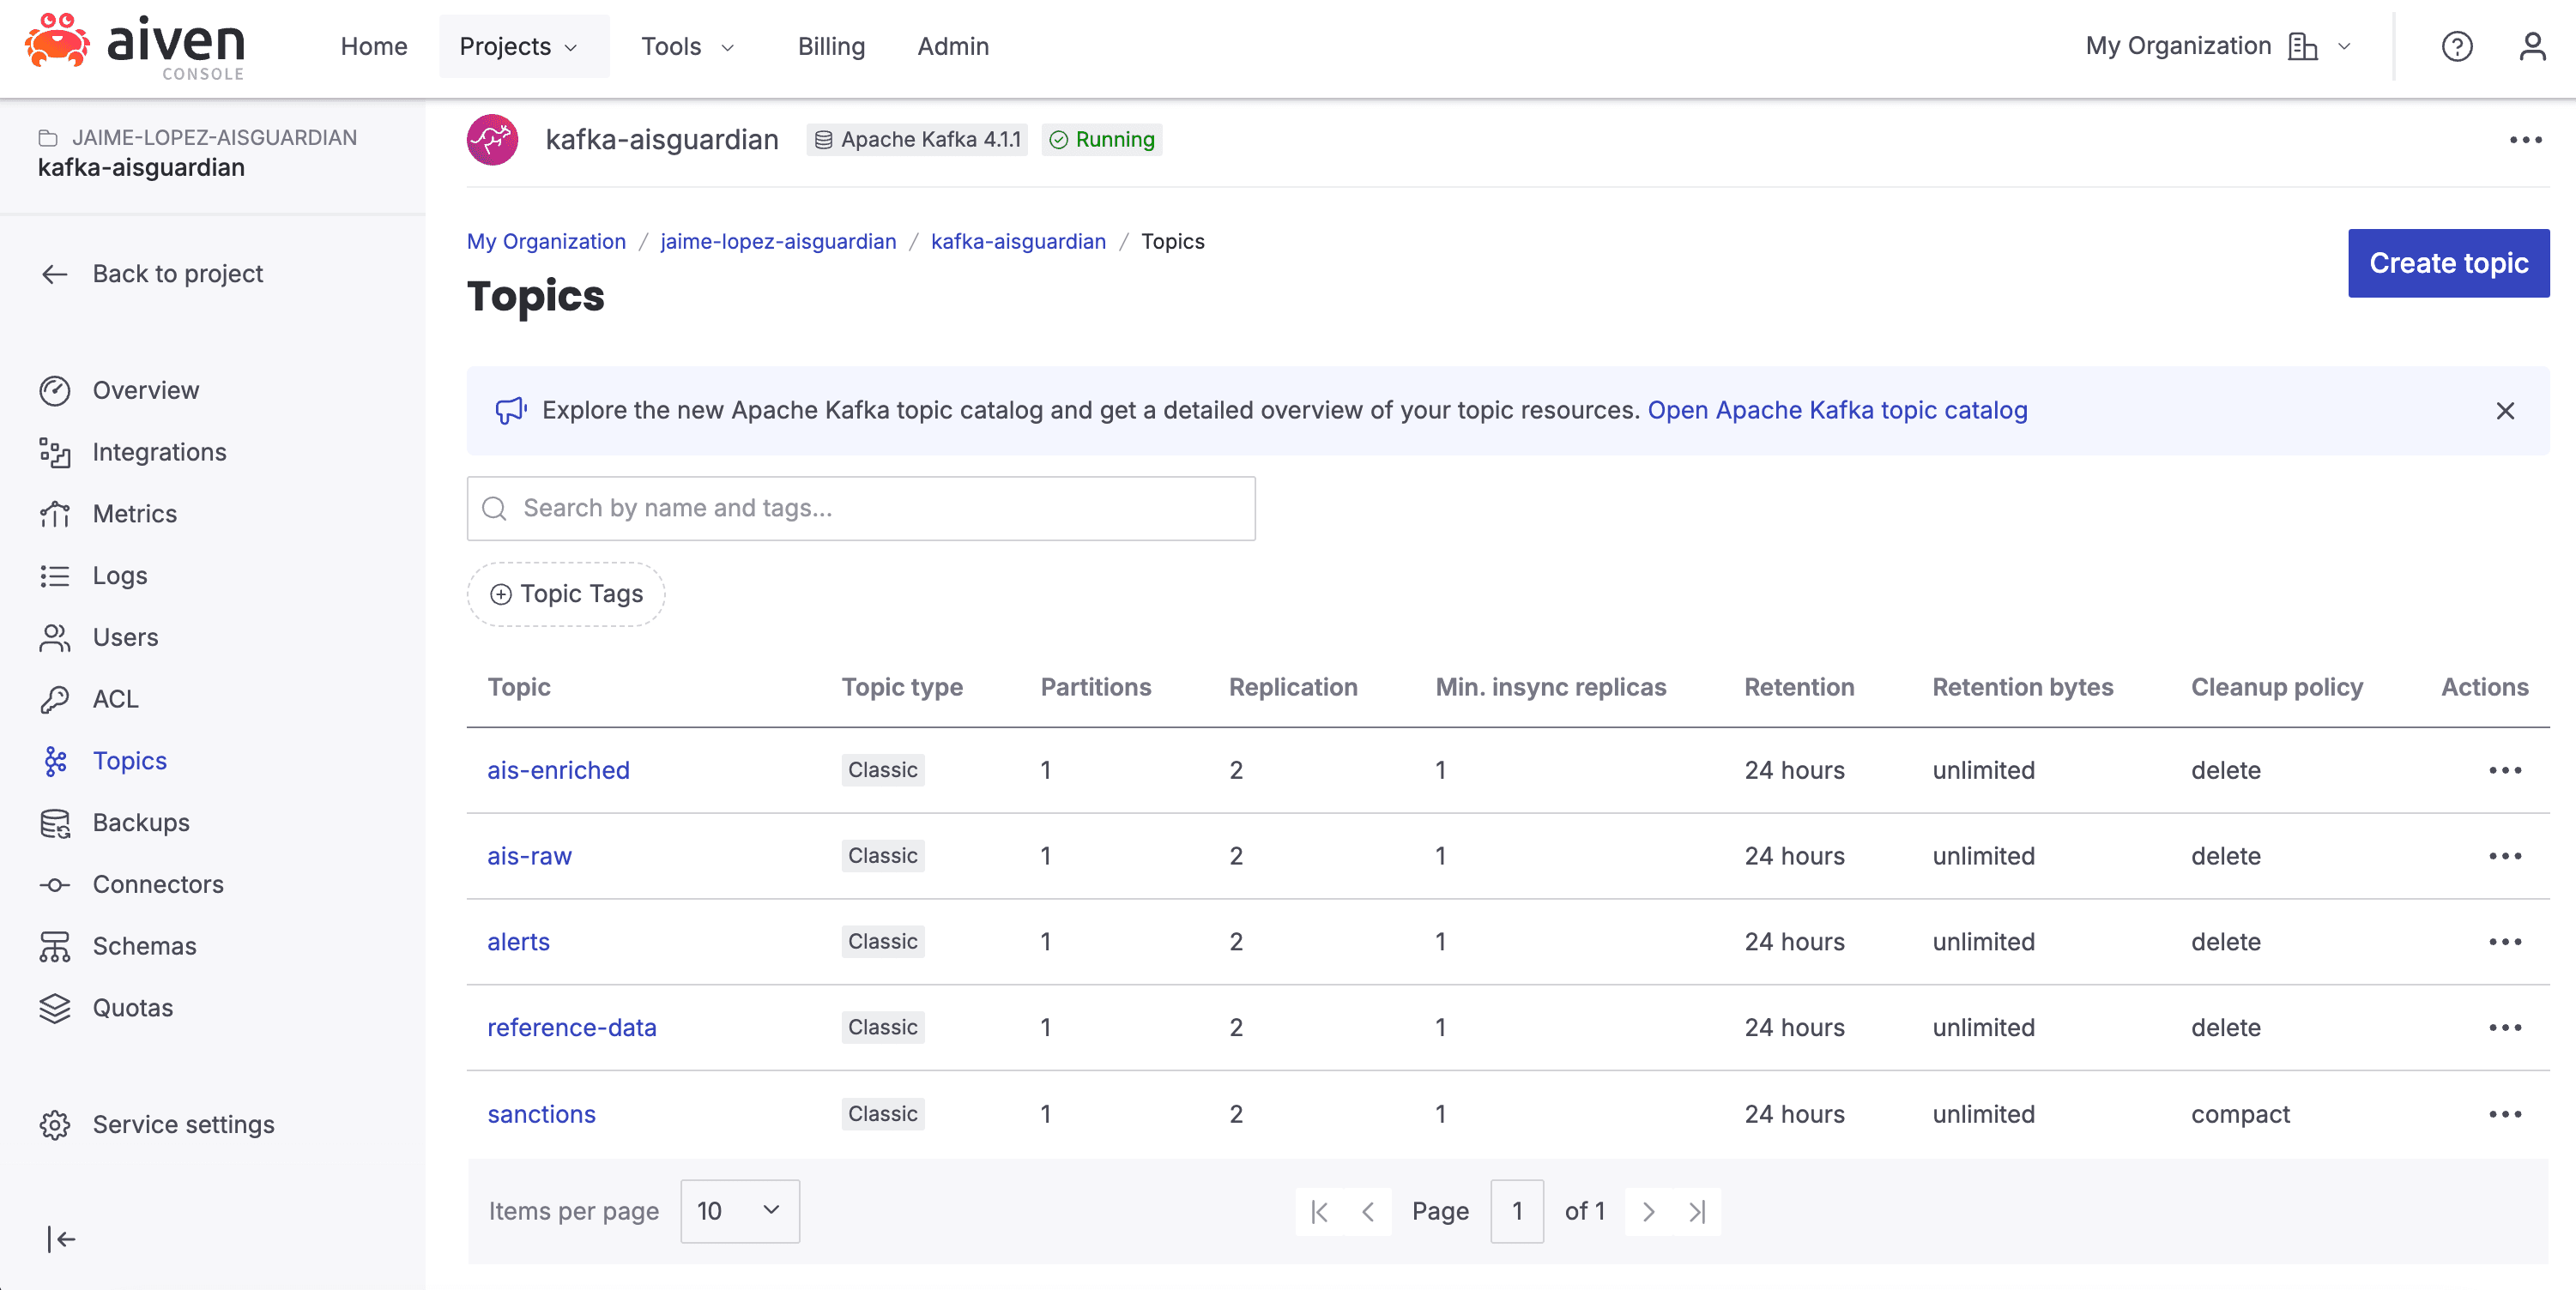This screenshot has width=2576, height=1290.
Task: Dismiss the topic catalog banner
Action: coord(2505,411)
